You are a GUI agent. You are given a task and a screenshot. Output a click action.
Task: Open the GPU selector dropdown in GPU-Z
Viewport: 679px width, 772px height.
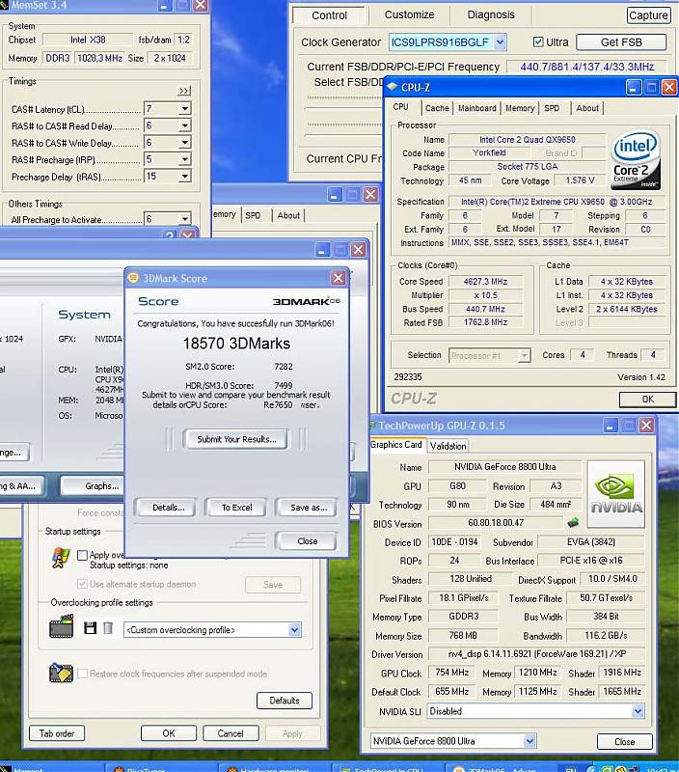click(x=530, y=740)
